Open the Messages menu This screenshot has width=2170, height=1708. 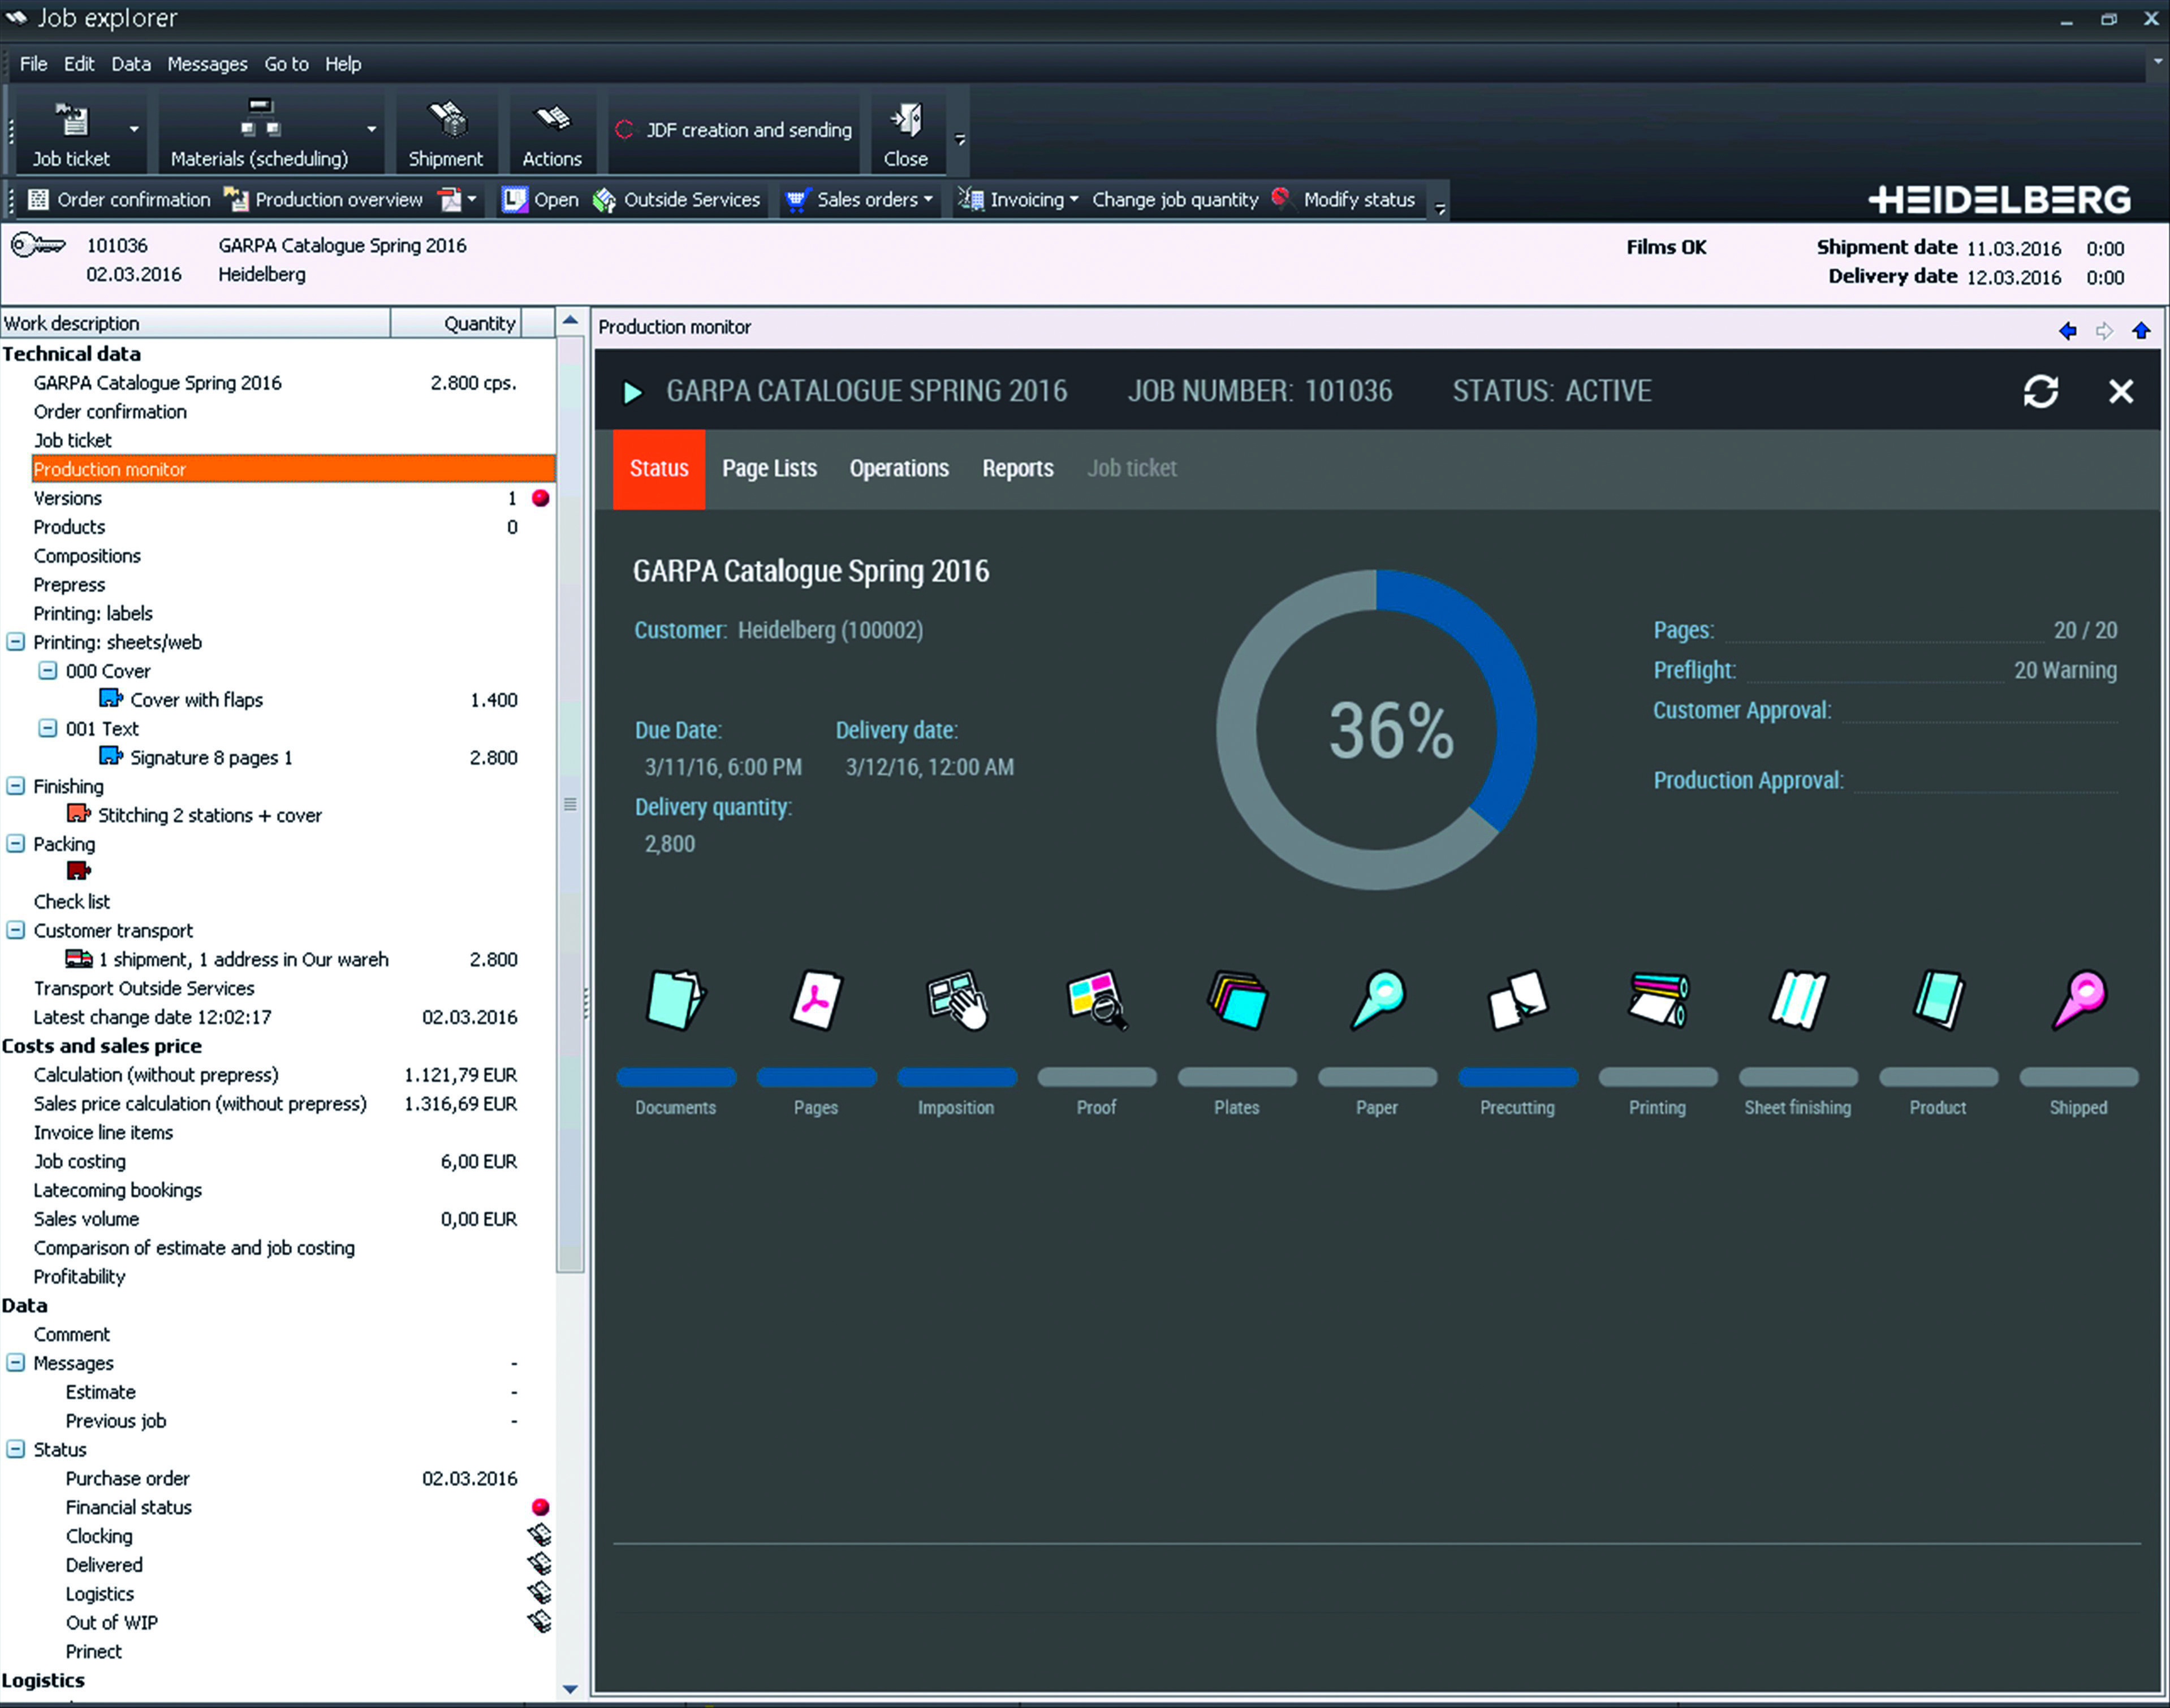coord(207,64)
